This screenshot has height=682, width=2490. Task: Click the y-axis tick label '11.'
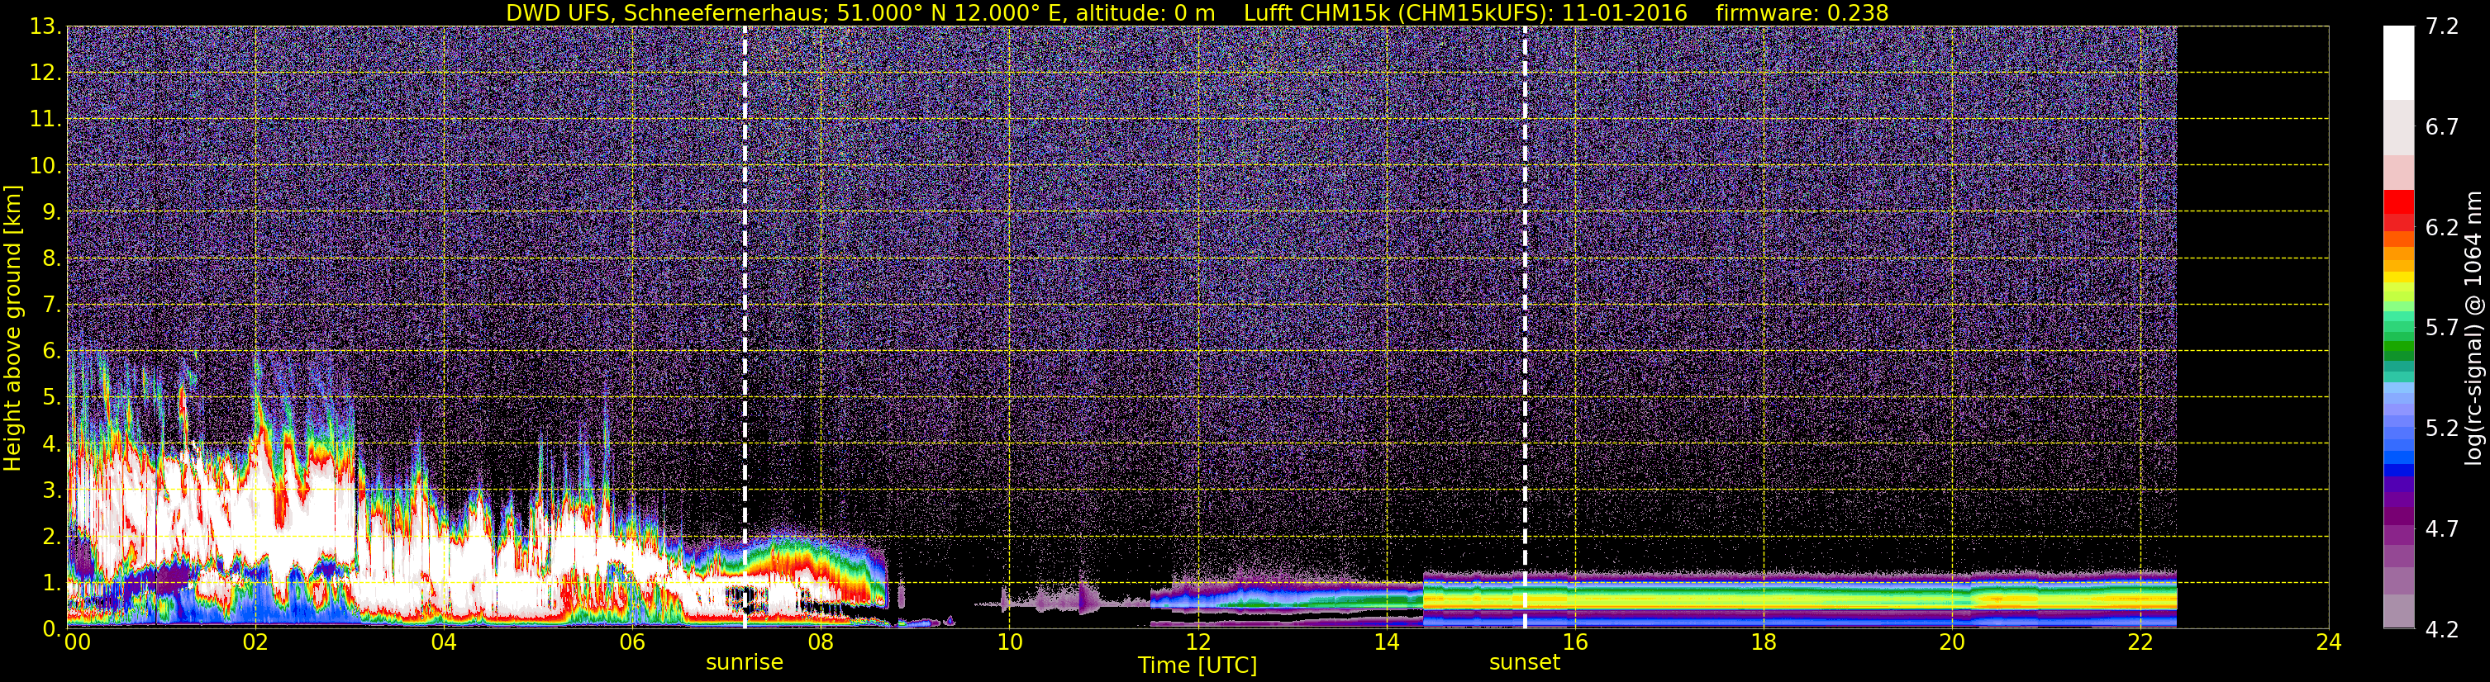coord(45,120)
